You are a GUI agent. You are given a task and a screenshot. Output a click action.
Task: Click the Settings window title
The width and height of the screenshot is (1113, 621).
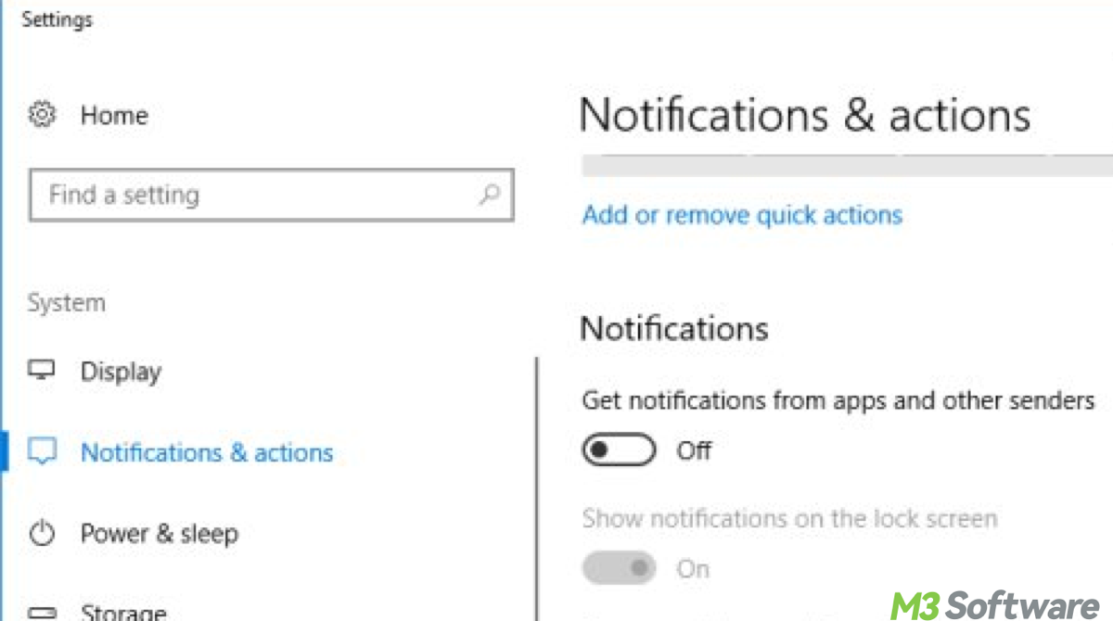[57, 19]
